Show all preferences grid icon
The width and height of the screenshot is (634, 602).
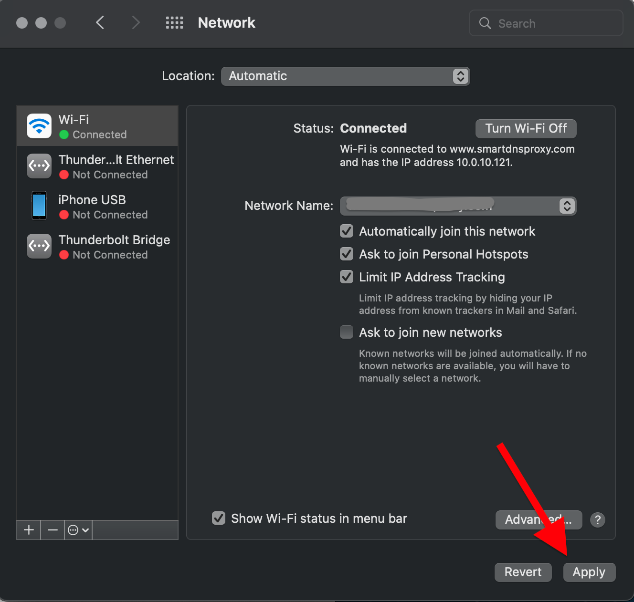tap(174, 22)
